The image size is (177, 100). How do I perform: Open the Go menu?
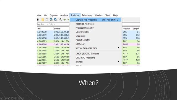(45, 15)
